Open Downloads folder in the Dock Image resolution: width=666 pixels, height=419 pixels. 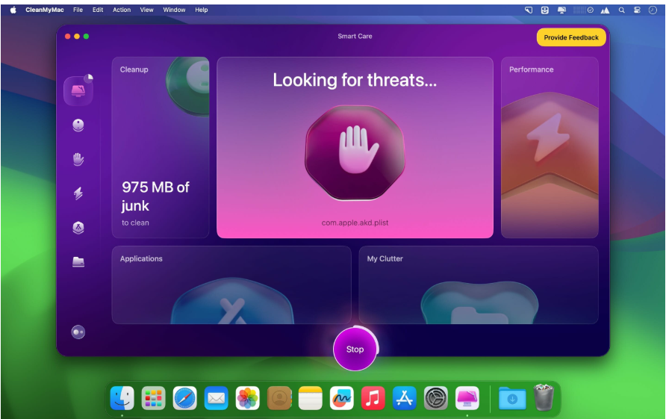pos(512,398)
